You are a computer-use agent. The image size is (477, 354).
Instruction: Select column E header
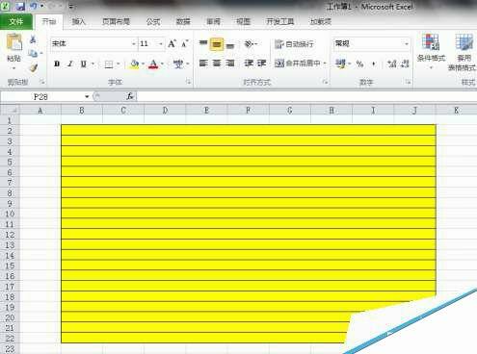[206, 111]
